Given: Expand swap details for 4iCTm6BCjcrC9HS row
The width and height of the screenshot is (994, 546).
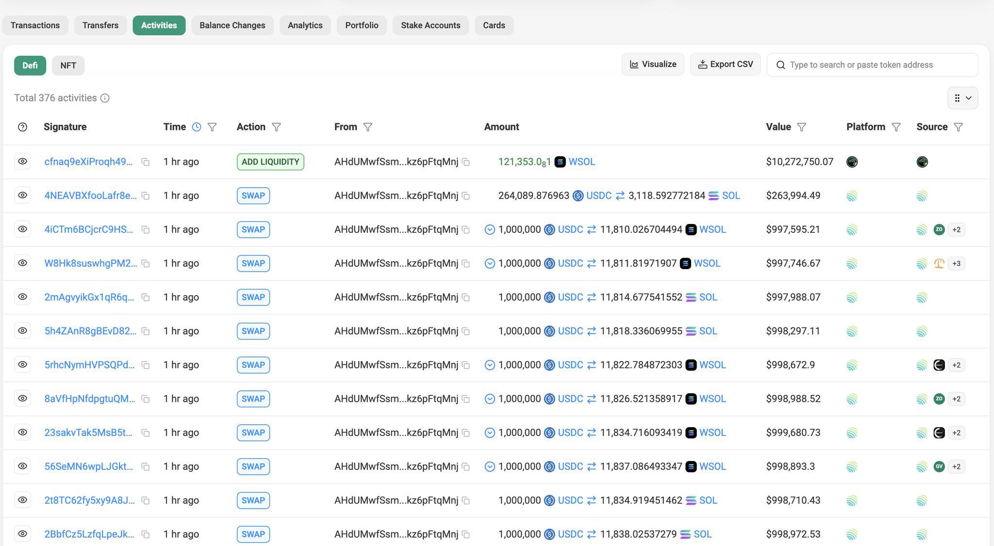Looking at the screenshot, I should tap(490, 229).
